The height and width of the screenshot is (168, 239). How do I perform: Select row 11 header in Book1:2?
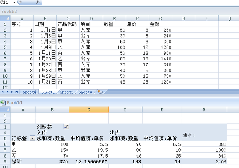point(5,82)
